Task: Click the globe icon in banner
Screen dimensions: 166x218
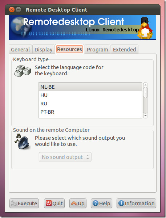Action: click(19, 26)
